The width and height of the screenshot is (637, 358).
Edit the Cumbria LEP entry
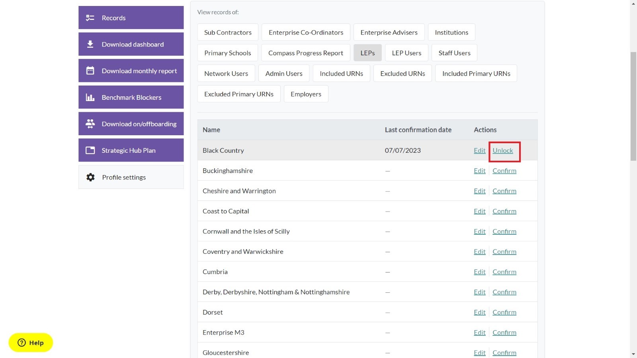(x=480, y=272)
